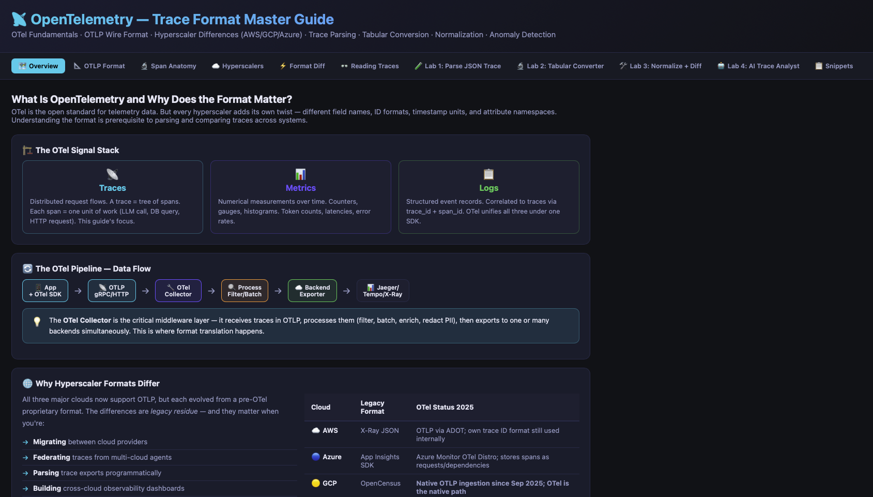Open Lab 2: Tabular Converter tab

coord(560,66)
